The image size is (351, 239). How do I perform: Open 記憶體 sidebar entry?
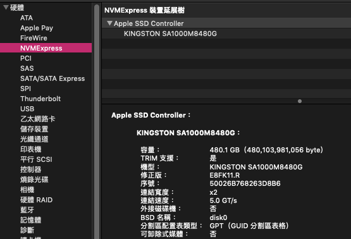pos(30,220)
